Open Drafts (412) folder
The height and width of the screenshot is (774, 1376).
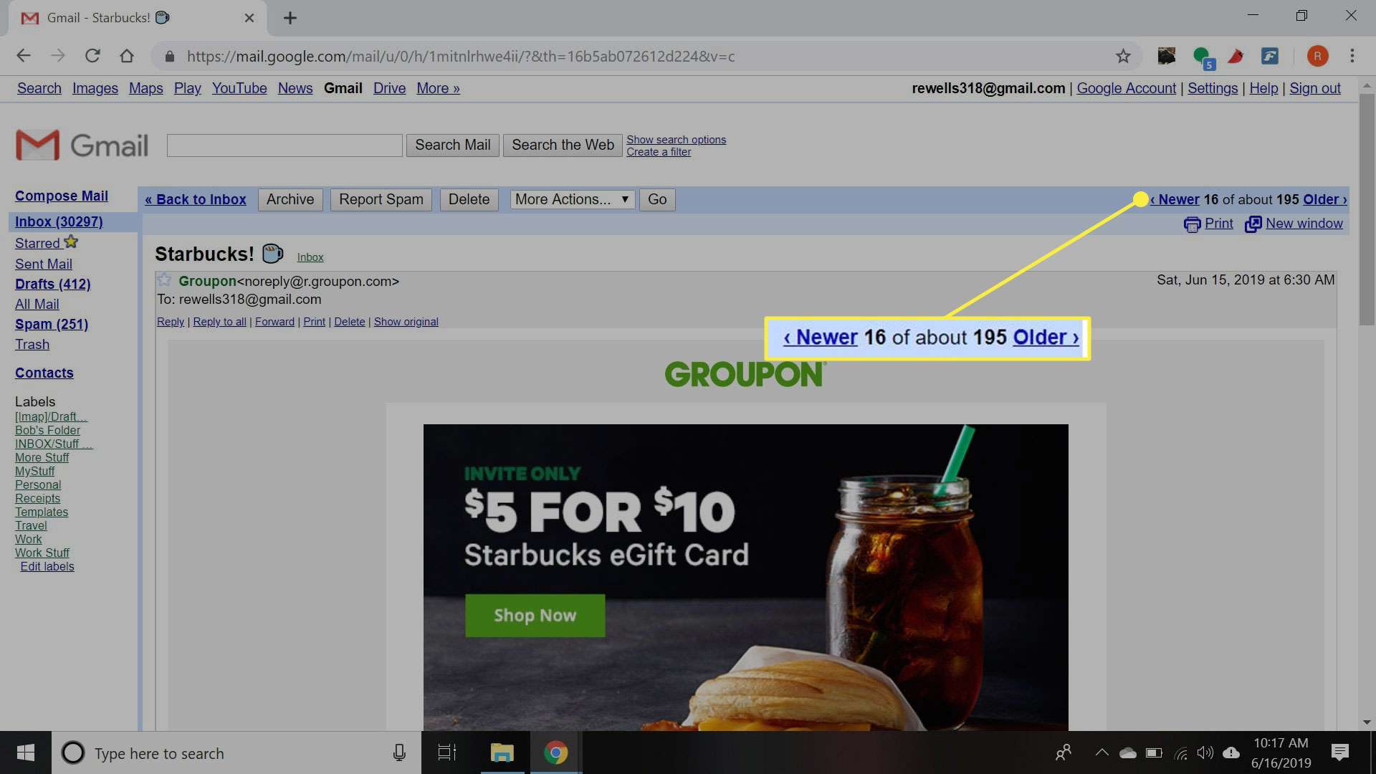tap(53, 284)
